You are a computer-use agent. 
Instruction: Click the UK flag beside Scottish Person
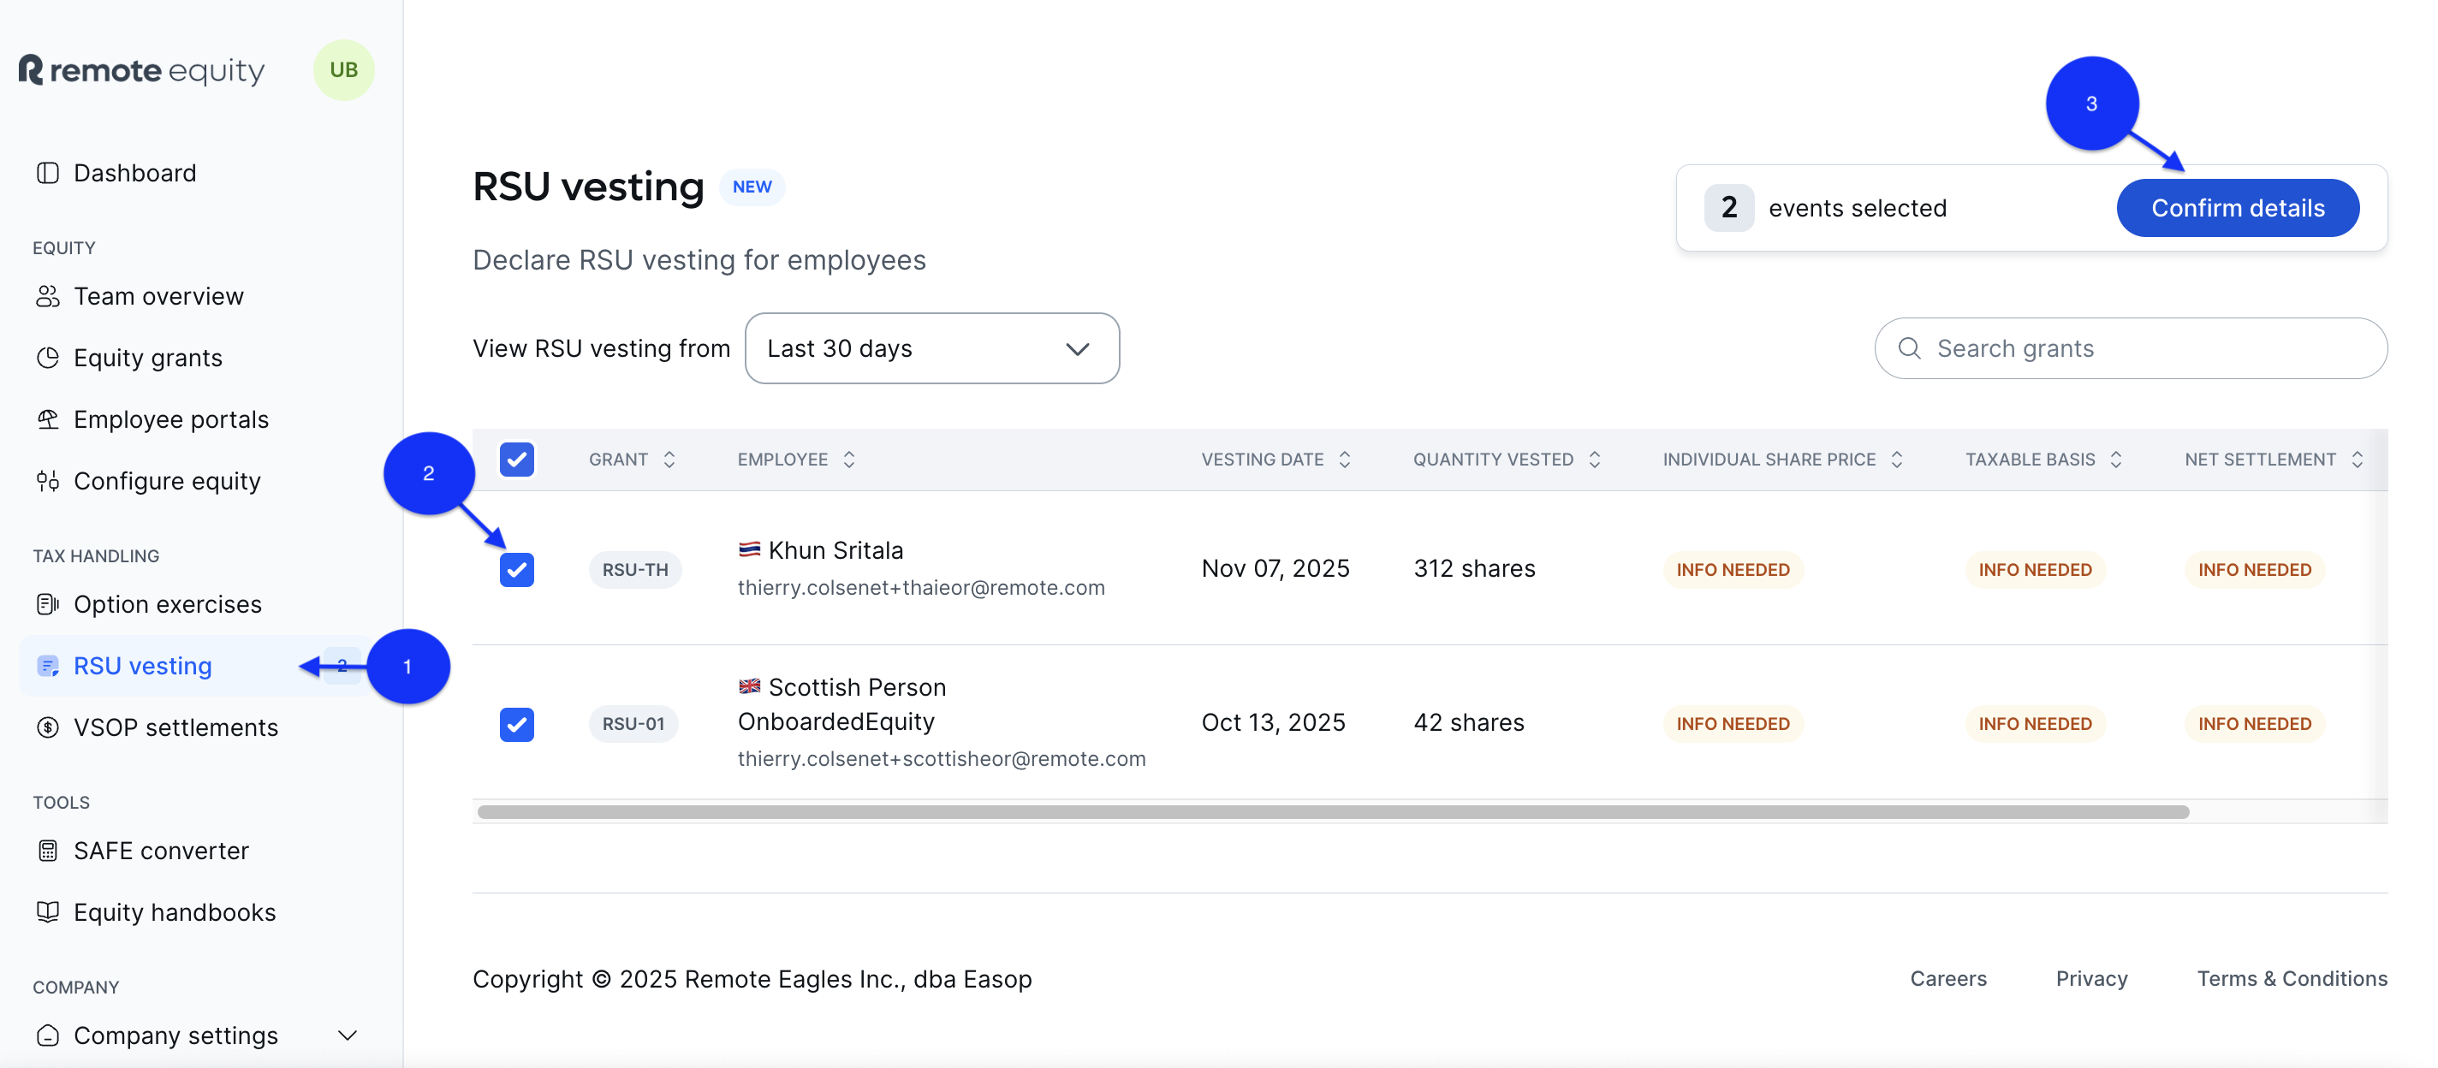click(750, 685)
